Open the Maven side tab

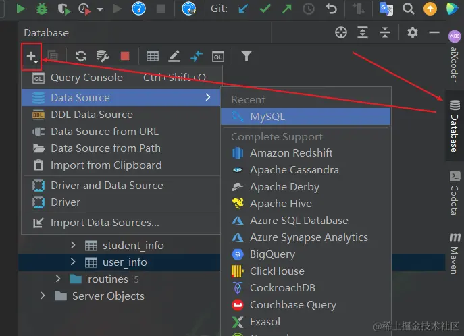(x=455, y=254)
